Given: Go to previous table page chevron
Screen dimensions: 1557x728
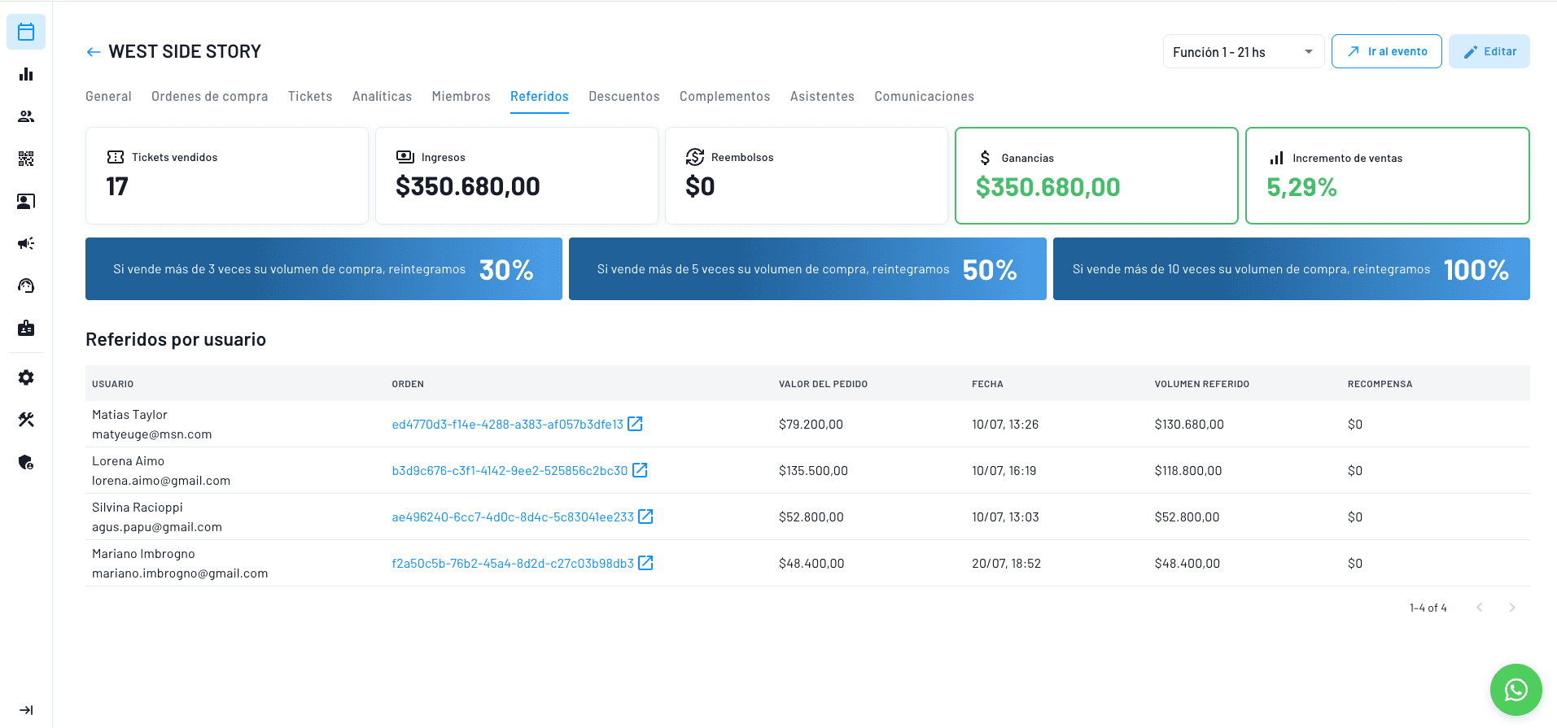Looking at the screenshot, I should coord(1480,608).
